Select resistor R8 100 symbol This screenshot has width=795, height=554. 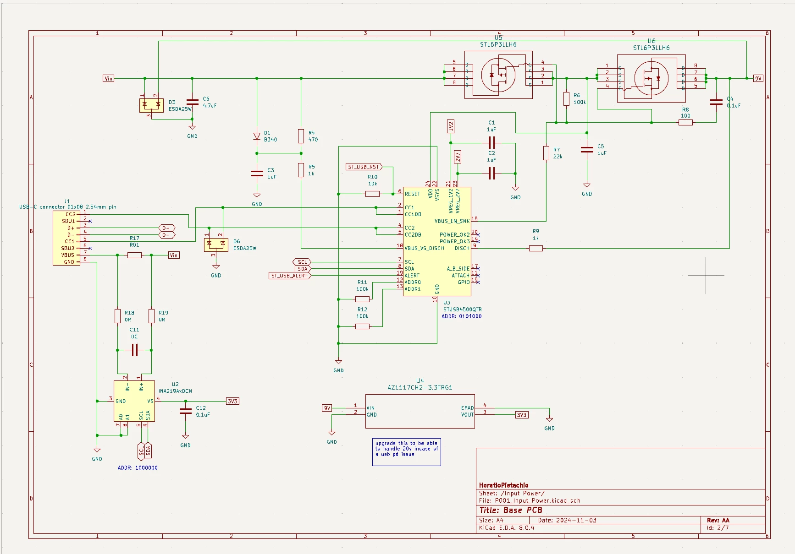pyautogui.click(x=685, y=122)
